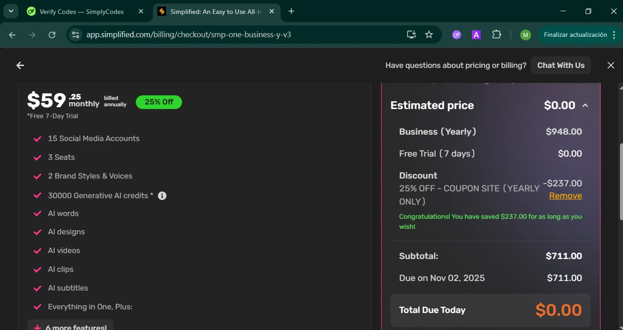
Task: Collapse the Estimated price section
Action: tap(585, 105)
